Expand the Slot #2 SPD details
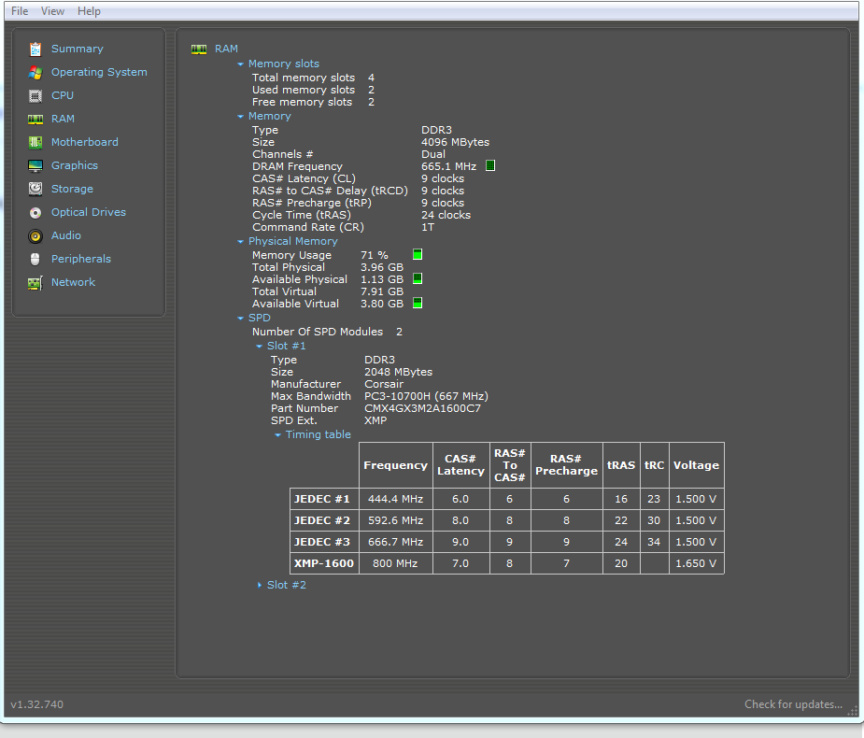This screenshot has height=738, width=864. [260, 585]
